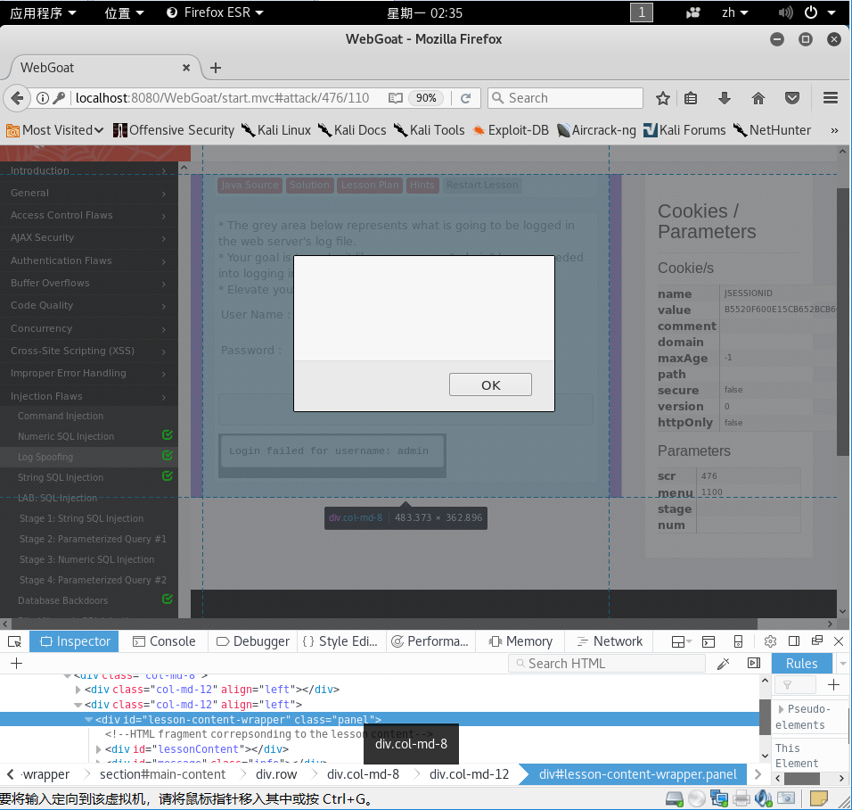Open Most Visited bookmarks dropdown
This screenshot has height=810, width=852.
click(55, 130)
